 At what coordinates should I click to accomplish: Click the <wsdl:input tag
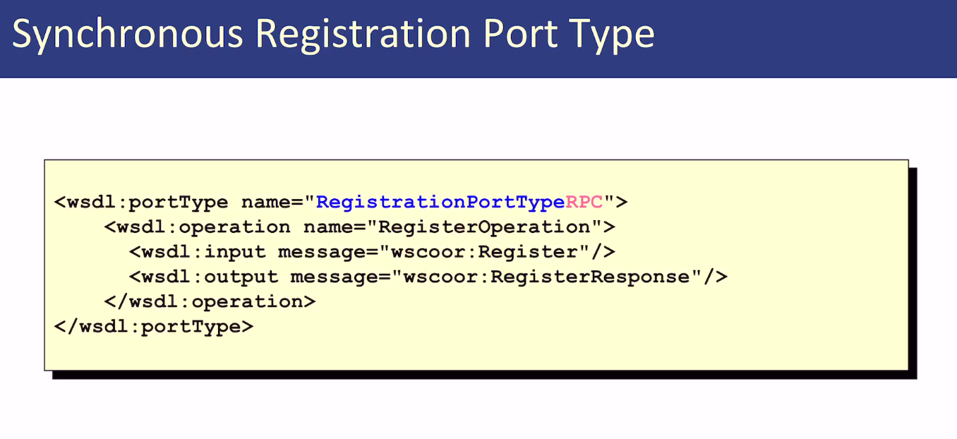(x=197, y=252)
